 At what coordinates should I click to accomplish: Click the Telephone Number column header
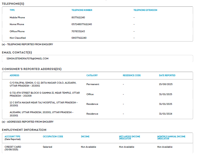(82, 10)
